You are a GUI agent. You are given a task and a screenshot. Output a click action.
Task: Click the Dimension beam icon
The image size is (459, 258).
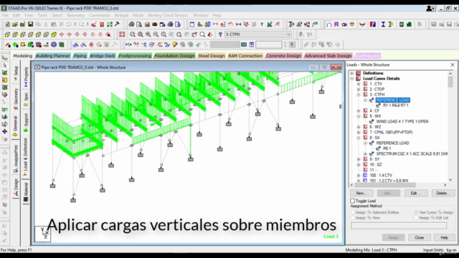tap(239, 24)
